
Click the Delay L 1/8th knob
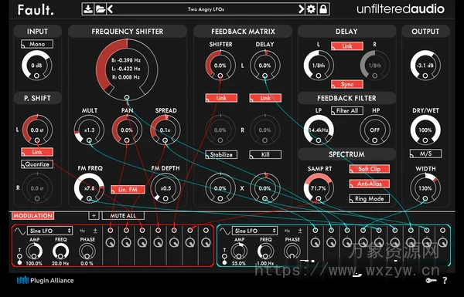pyautogui.click(x=319, y=66)
